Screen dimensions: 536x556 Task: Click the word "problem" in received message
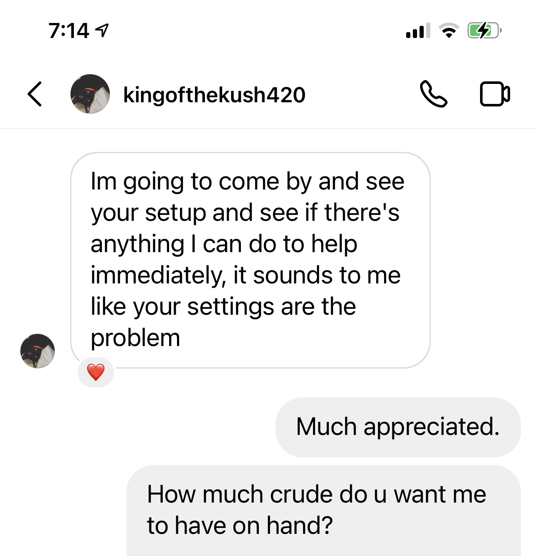[x=135, y=338]
